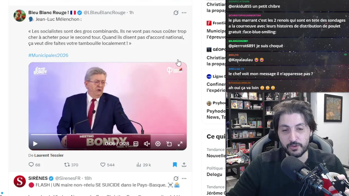Expand video to fullscreen
Image resolution: width=349 pixels, height=196 pixels.
180,144
